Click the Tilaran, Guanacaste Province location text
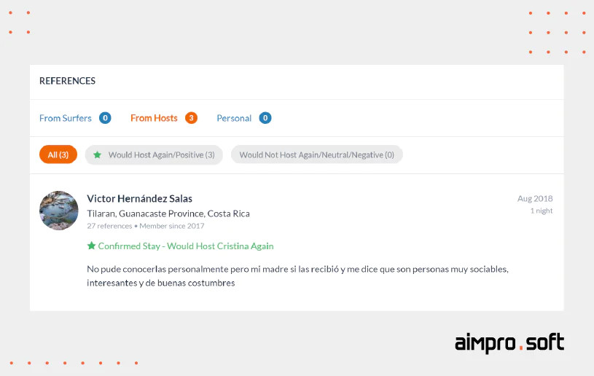Screen dimensions: 594x376 168,214
